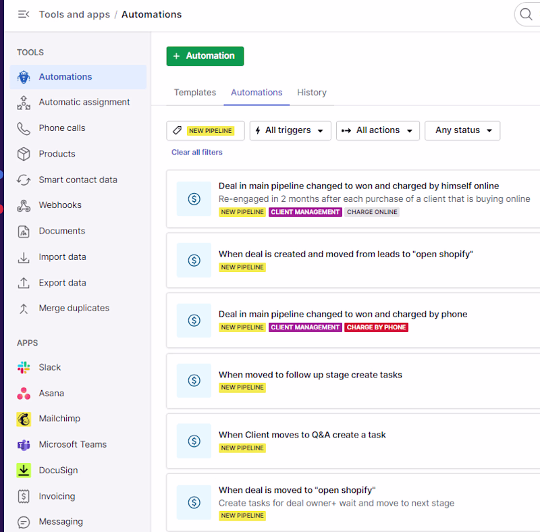Open the Mailchimp app
540x532 pixels.
click(78, 419)
